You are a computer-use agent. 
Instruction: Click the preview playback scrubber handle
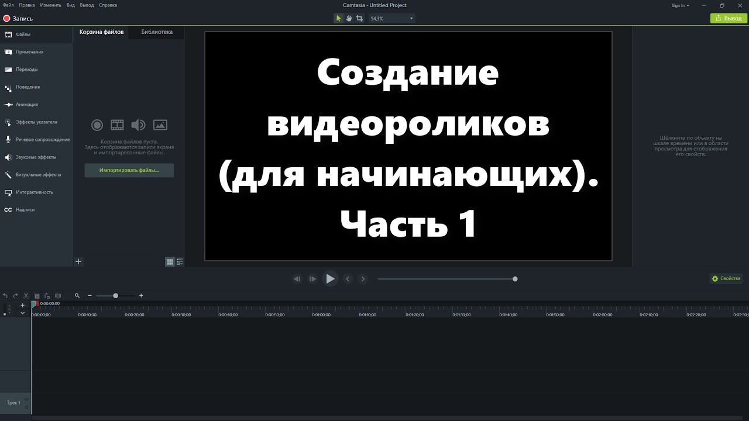click(x=515, y=279)
